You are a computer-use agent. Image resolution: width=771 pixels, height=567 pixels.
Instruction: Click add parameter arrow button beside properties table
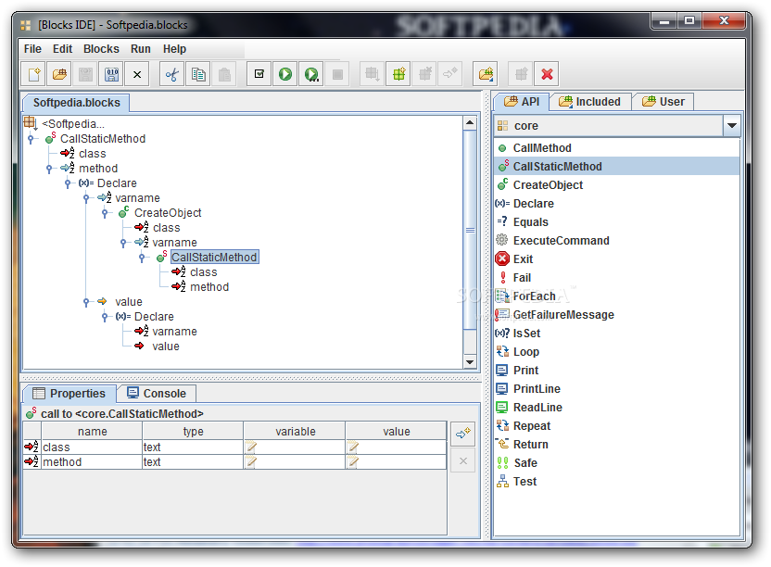(x=463, y=434)
